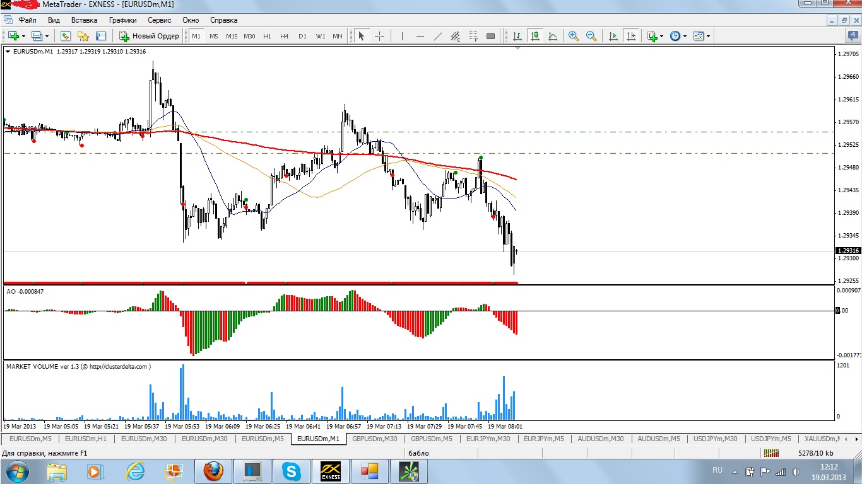Image resolution: width=862 pixels, height=484 pixels.
Task: Switch to line chart display
Action: coord(553,36)
